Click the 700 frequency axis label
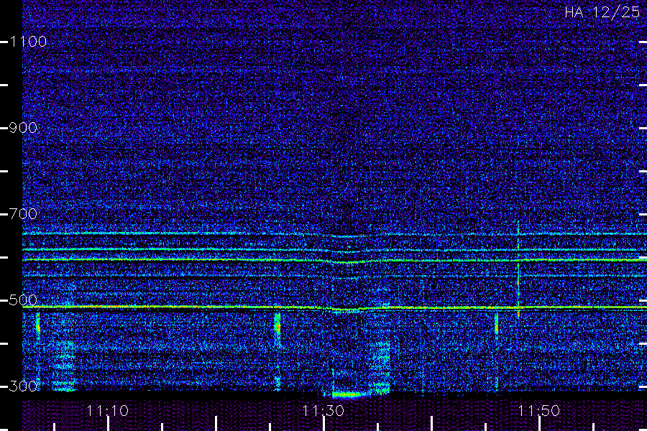The height and width of the screenshot is (431, 647). [x=23, y=214]
